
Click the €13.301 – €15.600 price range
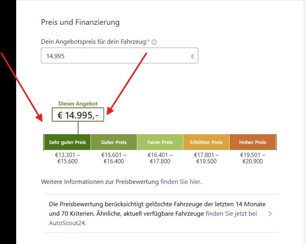pos(67,158)
